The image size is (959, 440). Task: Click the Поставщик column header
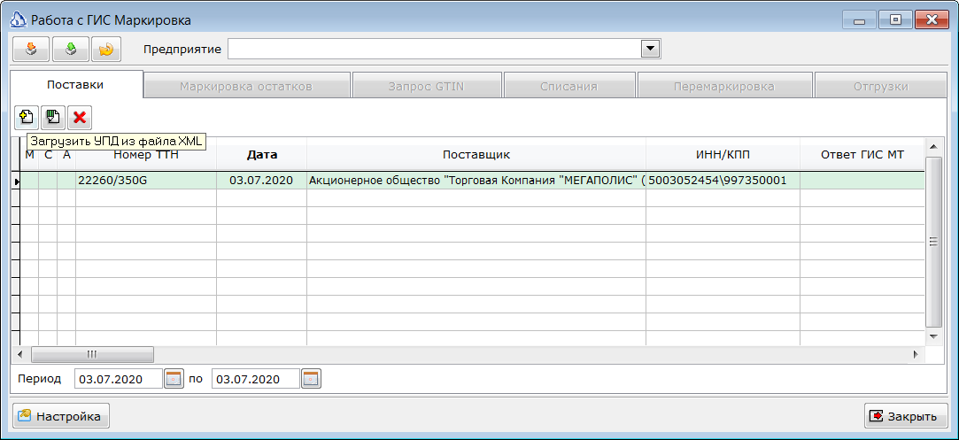pyautogui.click(x=476, y=155)
